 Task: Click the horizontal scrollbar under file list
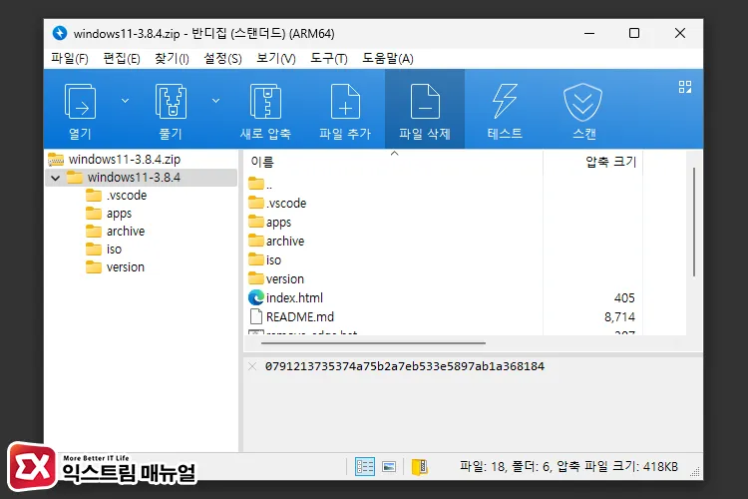pos(373,343)
